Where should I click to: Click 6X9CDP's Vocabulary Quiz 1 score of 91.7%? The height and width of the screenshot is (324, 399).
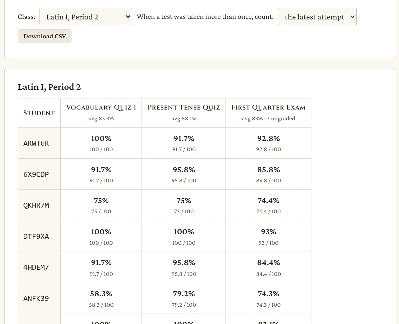click(101, 170)
